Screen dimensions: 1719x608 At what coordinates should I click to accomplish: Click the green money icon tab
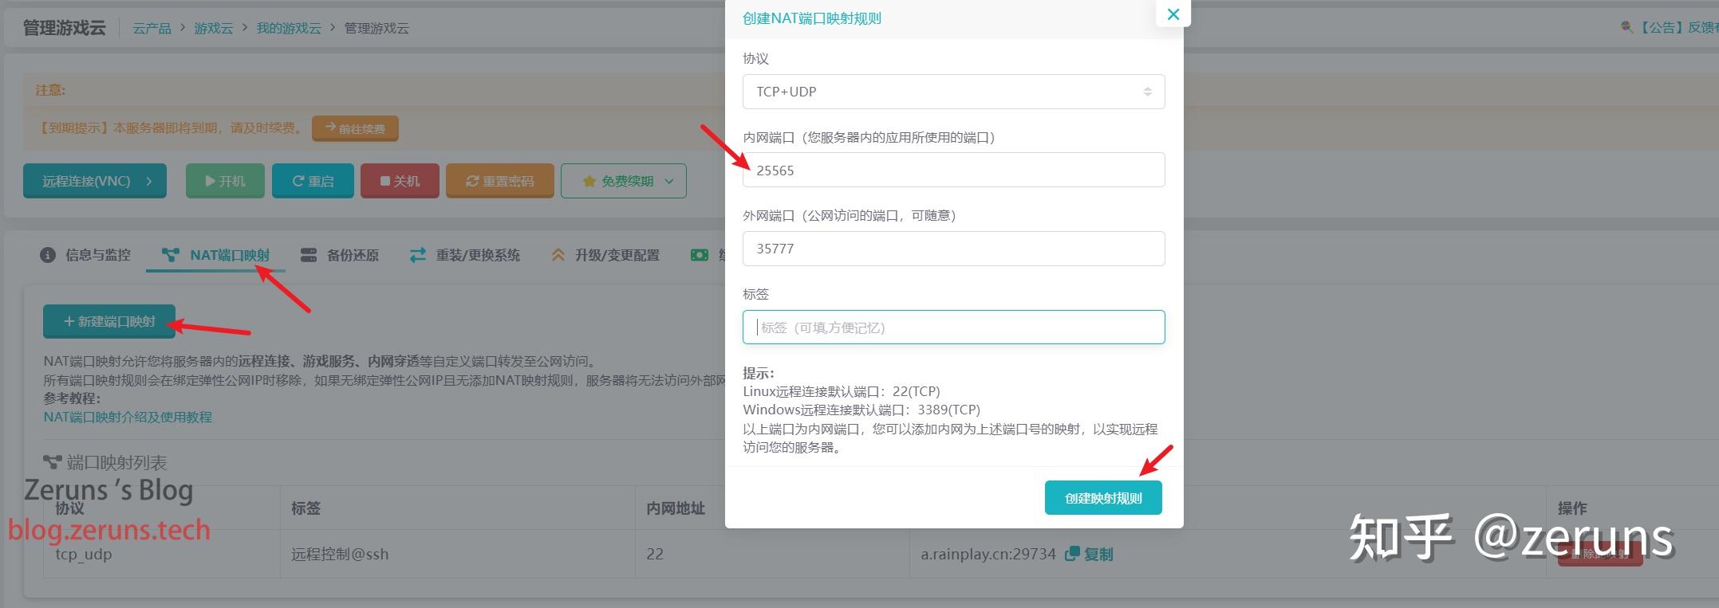pyautogui.click(x=700, y=255)
